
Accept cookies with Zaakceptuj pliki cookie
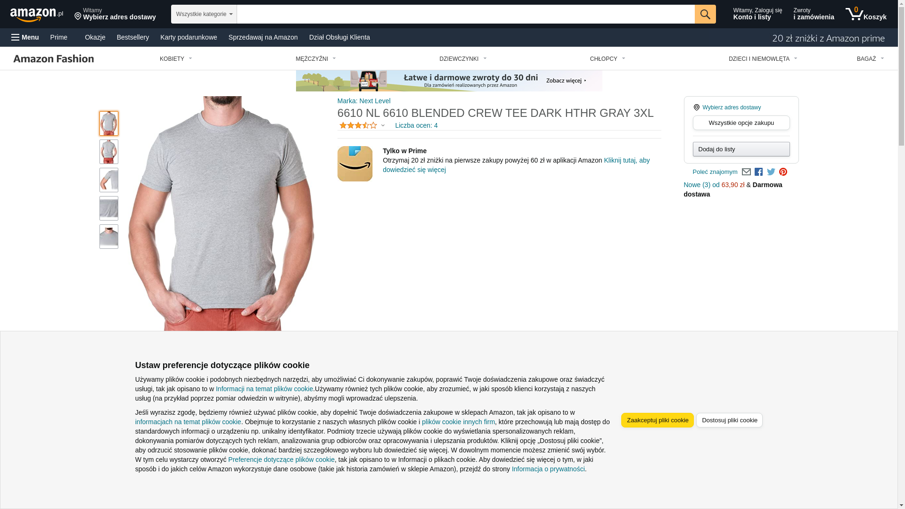(x=657, y=420)
